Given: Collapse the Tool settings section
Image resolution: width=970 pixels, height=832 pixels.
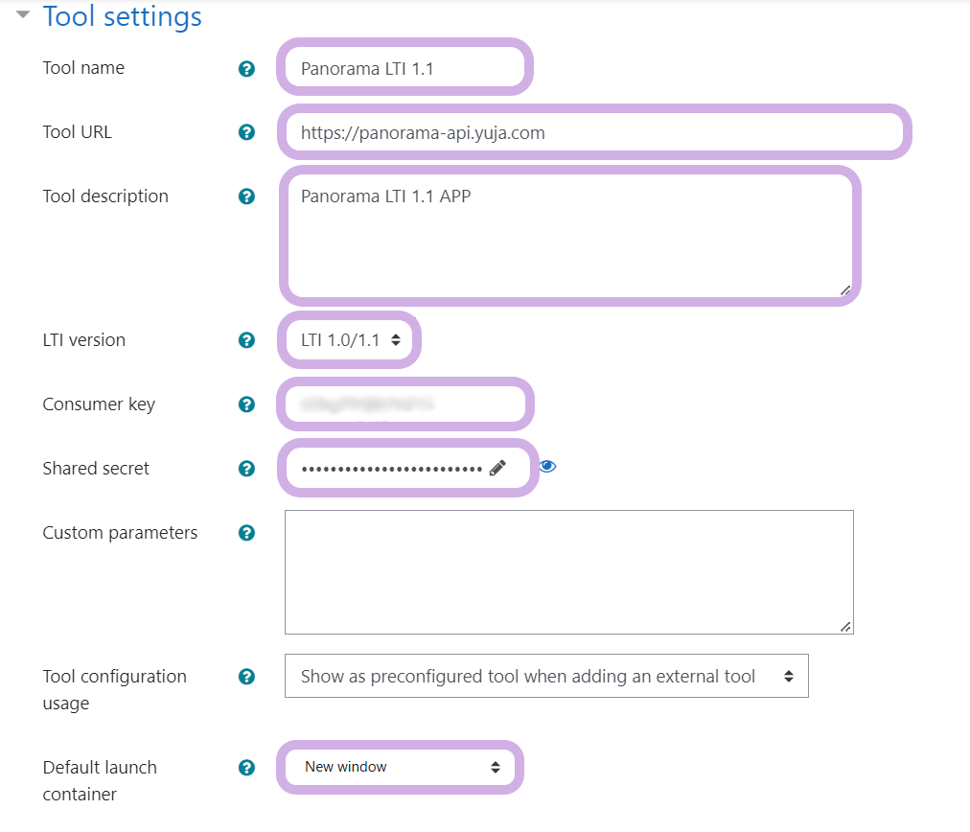Looking at the screenshot, I should tap(23, 15).
